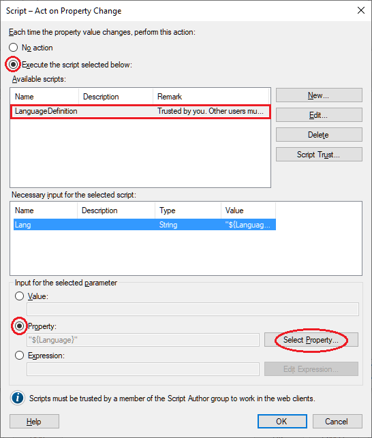This screenshot has width=372, height=438.
Task: Click the blue information icon
Action: click(18, 398)
